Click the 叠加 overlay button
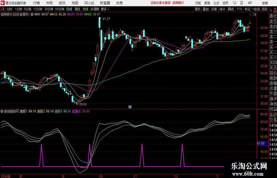The width and height of the screenshot is (277, 178). click(x=206, y=9)
